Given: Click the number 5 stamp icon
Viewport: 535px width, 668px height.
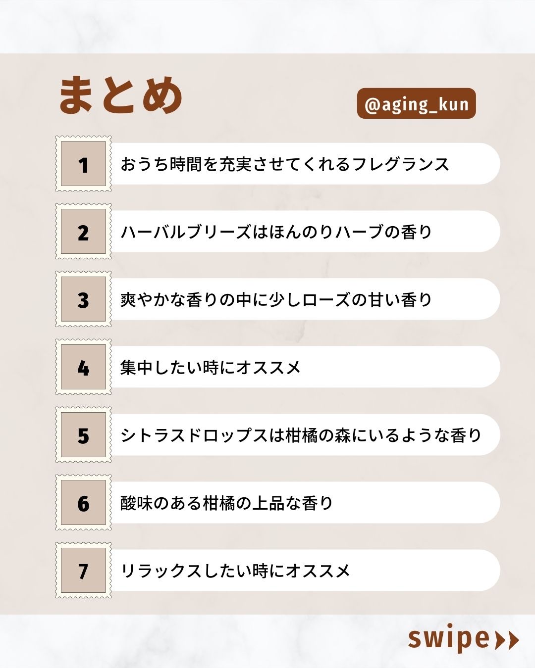Looking at the screenshot, I should coord(83,435).
